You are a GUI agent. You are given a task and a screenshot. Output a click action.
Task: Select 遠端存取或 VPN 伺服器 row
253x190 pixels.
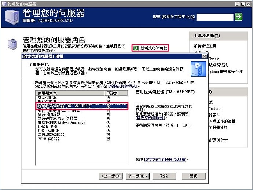click(82, 118)
